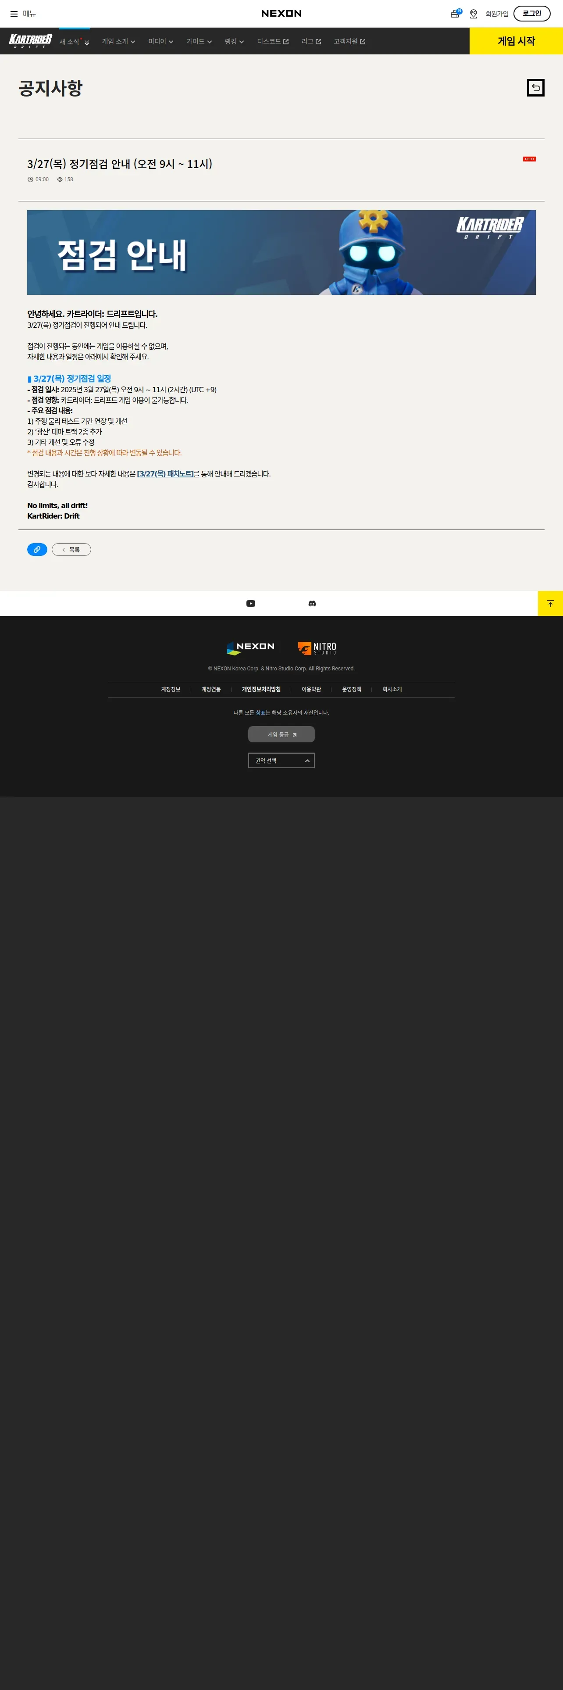Click the NEXON logo in header

coord(281,13)
